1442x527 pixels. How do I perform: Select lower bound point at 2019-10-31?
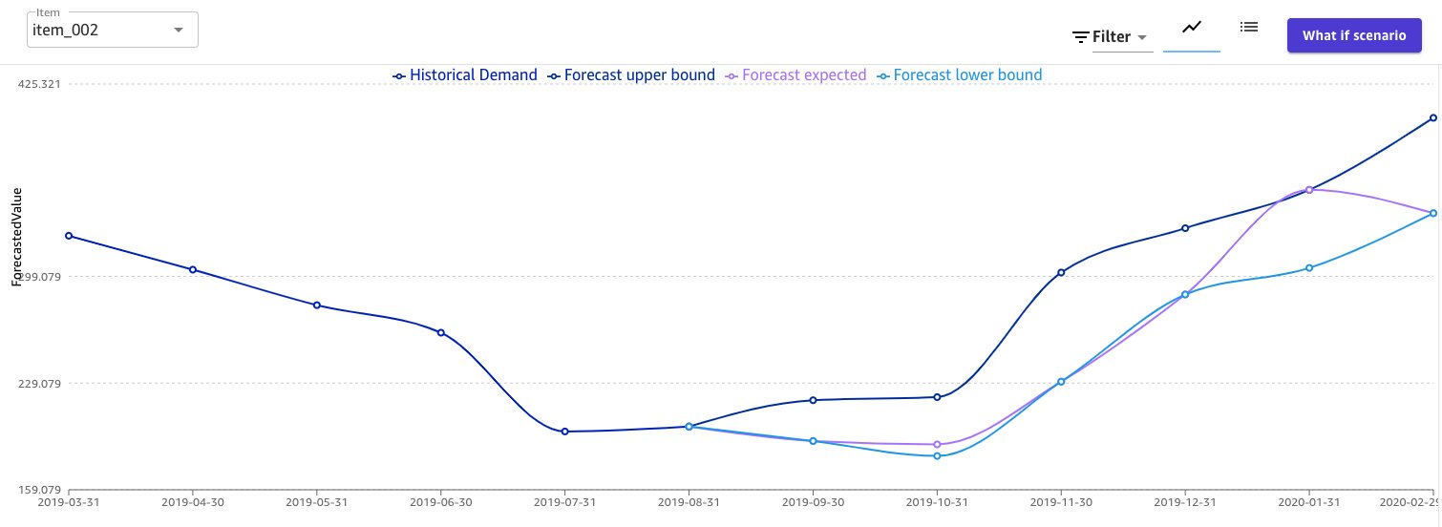click(x=937, y=456)
